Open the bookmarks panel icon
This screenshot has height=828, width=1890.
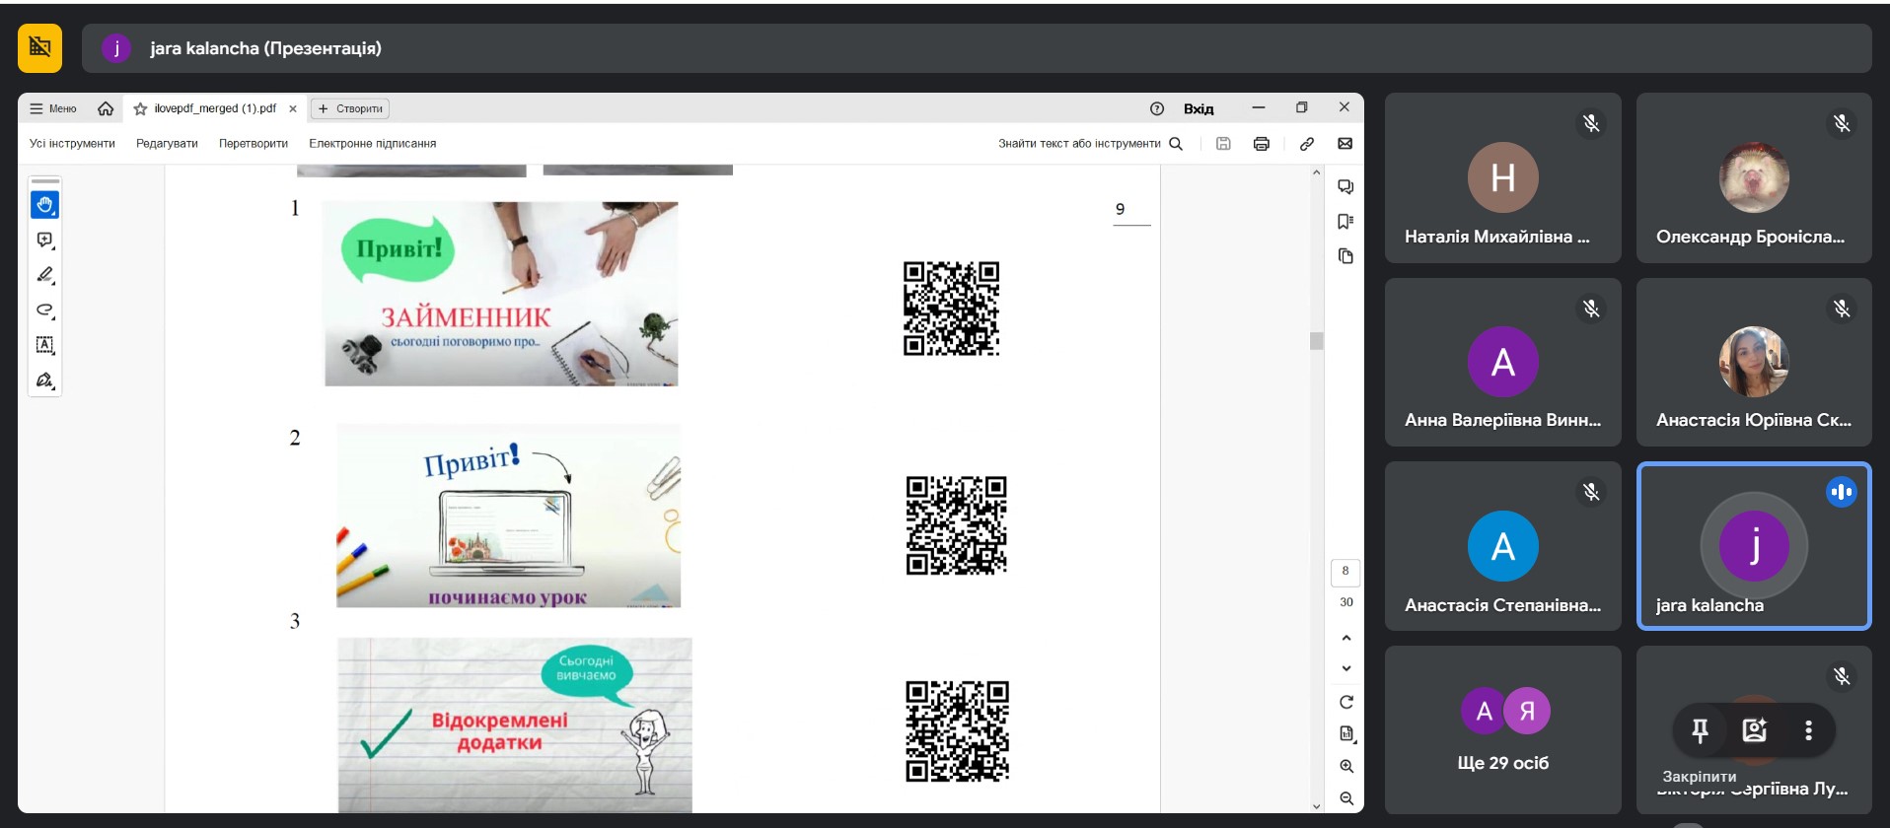click(x=1345, y=221)
